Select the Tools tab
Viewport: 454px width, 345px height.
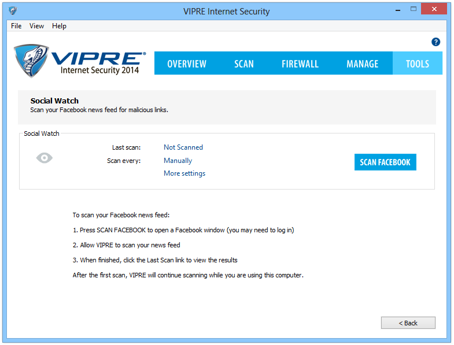(418, 64)
